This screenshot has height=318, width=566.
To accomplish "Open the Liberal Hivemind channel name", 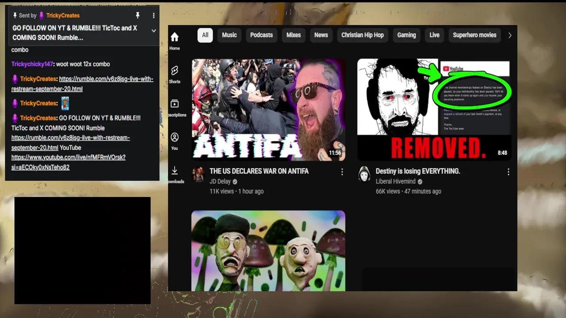I will tap(396, 182).
